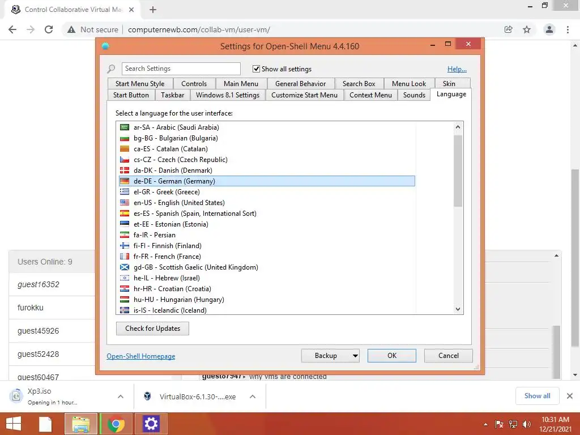
Task: Select fa-IR - Persian language
Action: click(267, 235)
